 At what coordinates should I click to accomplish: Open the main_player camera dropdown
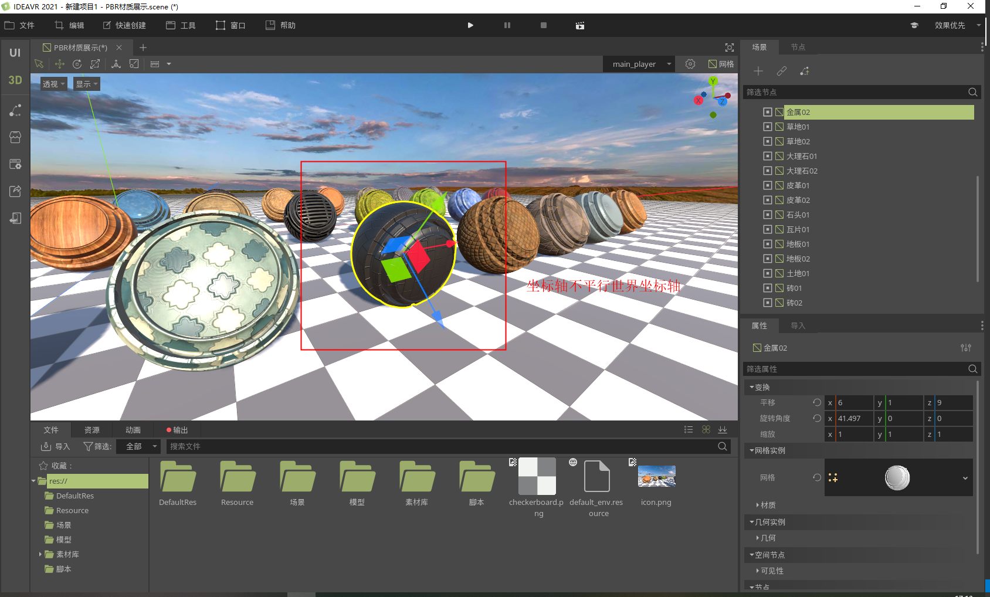639,64
